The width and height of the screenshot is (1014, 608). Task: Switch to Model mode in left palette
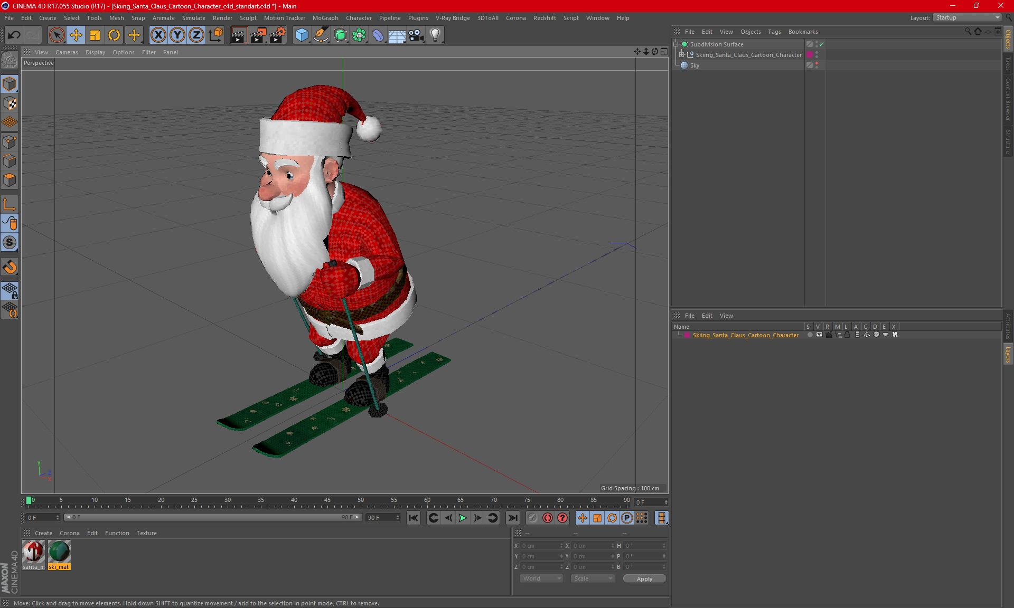click(10, 84)
